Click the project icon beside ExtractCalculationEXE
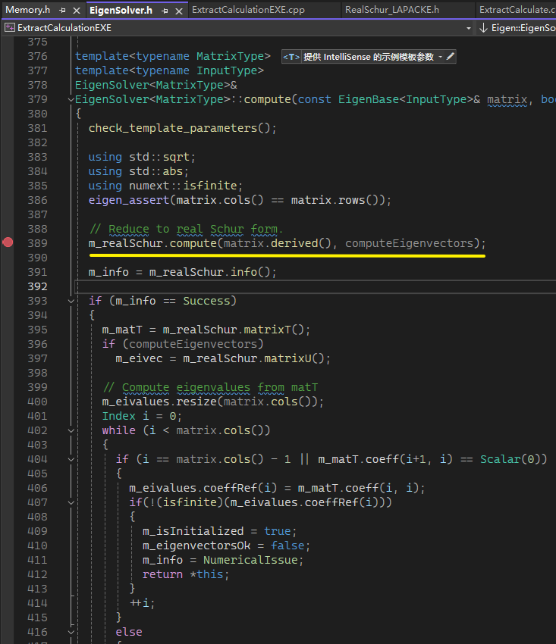 (9, 27)
